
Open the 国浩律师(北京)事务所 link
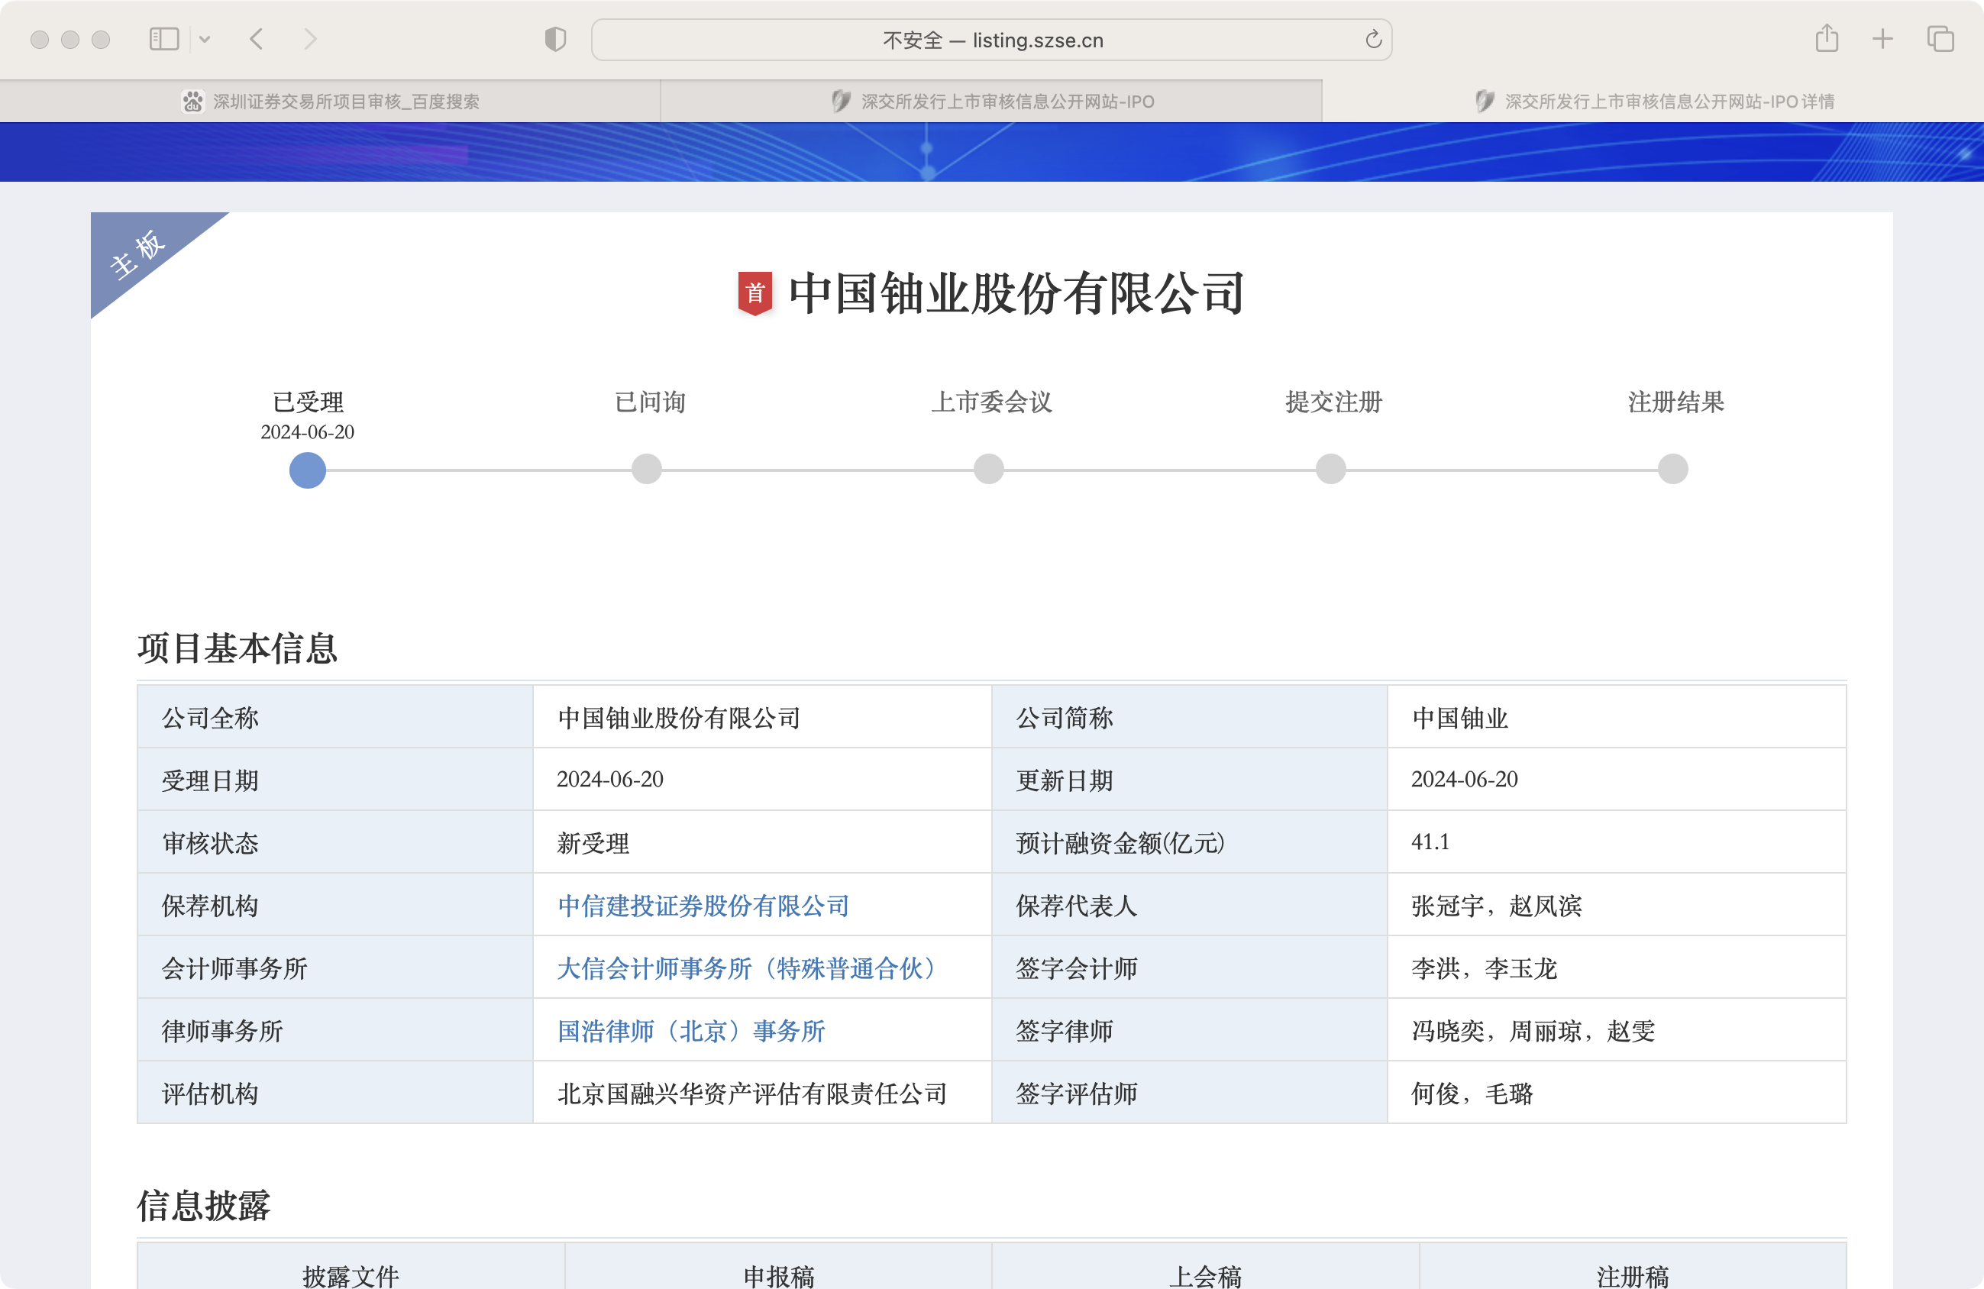click(691, 1032)
